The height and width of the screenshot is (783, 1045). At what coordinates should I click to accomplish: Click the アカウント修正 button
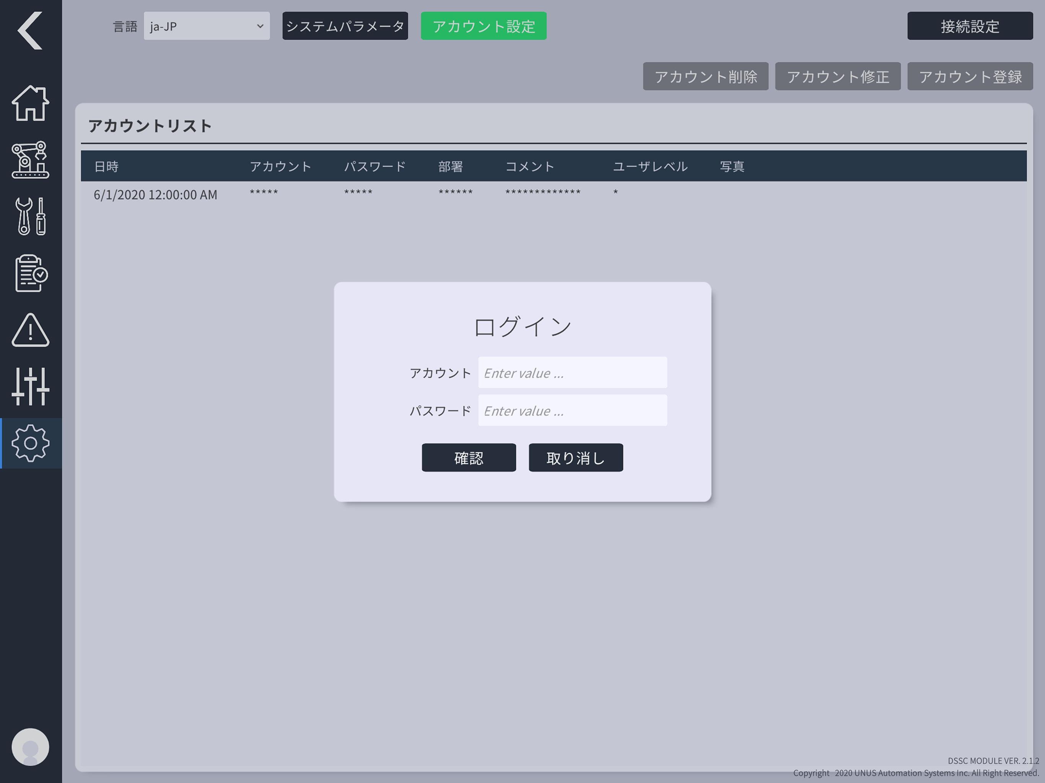(x=838, y=77)
